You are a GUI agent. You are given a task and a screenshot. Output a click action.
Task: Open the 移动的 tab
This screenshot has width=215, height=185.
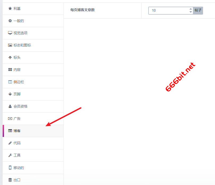[33, 168]
